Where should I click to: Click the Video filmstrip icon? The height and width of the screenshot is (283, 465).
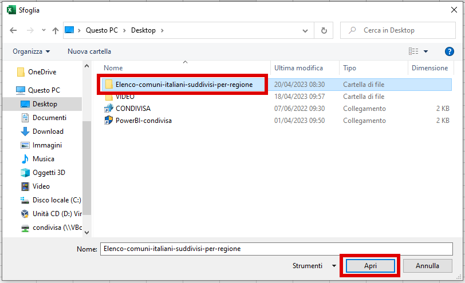[x=25, y=186]
